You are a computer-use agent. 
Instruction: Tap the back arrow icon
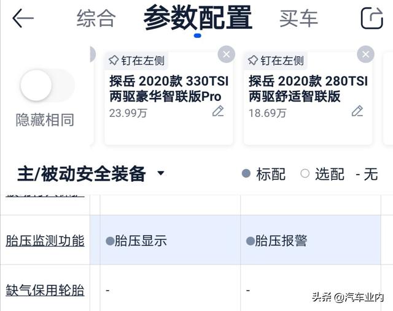pos(23,18)
